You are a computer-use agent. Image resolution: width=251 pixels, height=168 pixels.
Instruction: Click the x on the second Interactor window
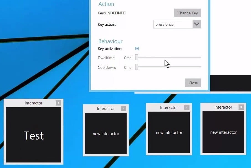(124, 109)
